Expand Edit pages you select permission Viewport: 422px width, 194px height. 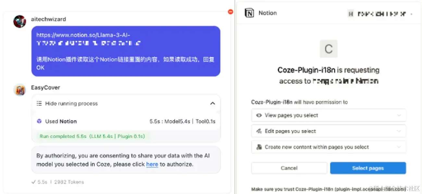399,131
